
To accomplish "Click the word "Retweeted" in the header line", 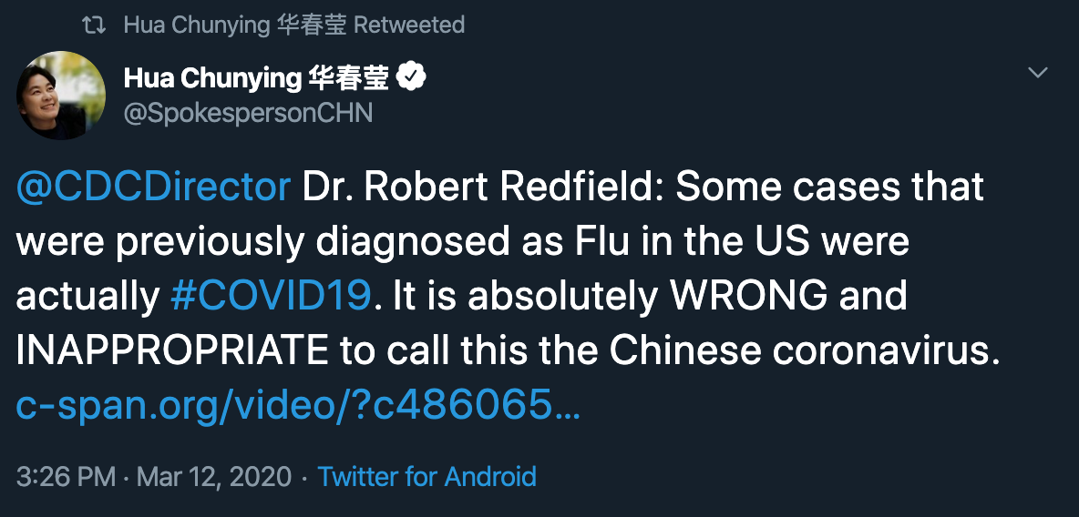I will [x=409, y=25].
